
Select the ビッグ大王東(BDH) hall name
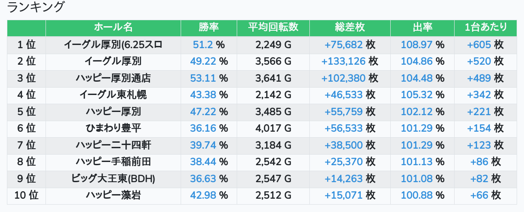[113, 179]
